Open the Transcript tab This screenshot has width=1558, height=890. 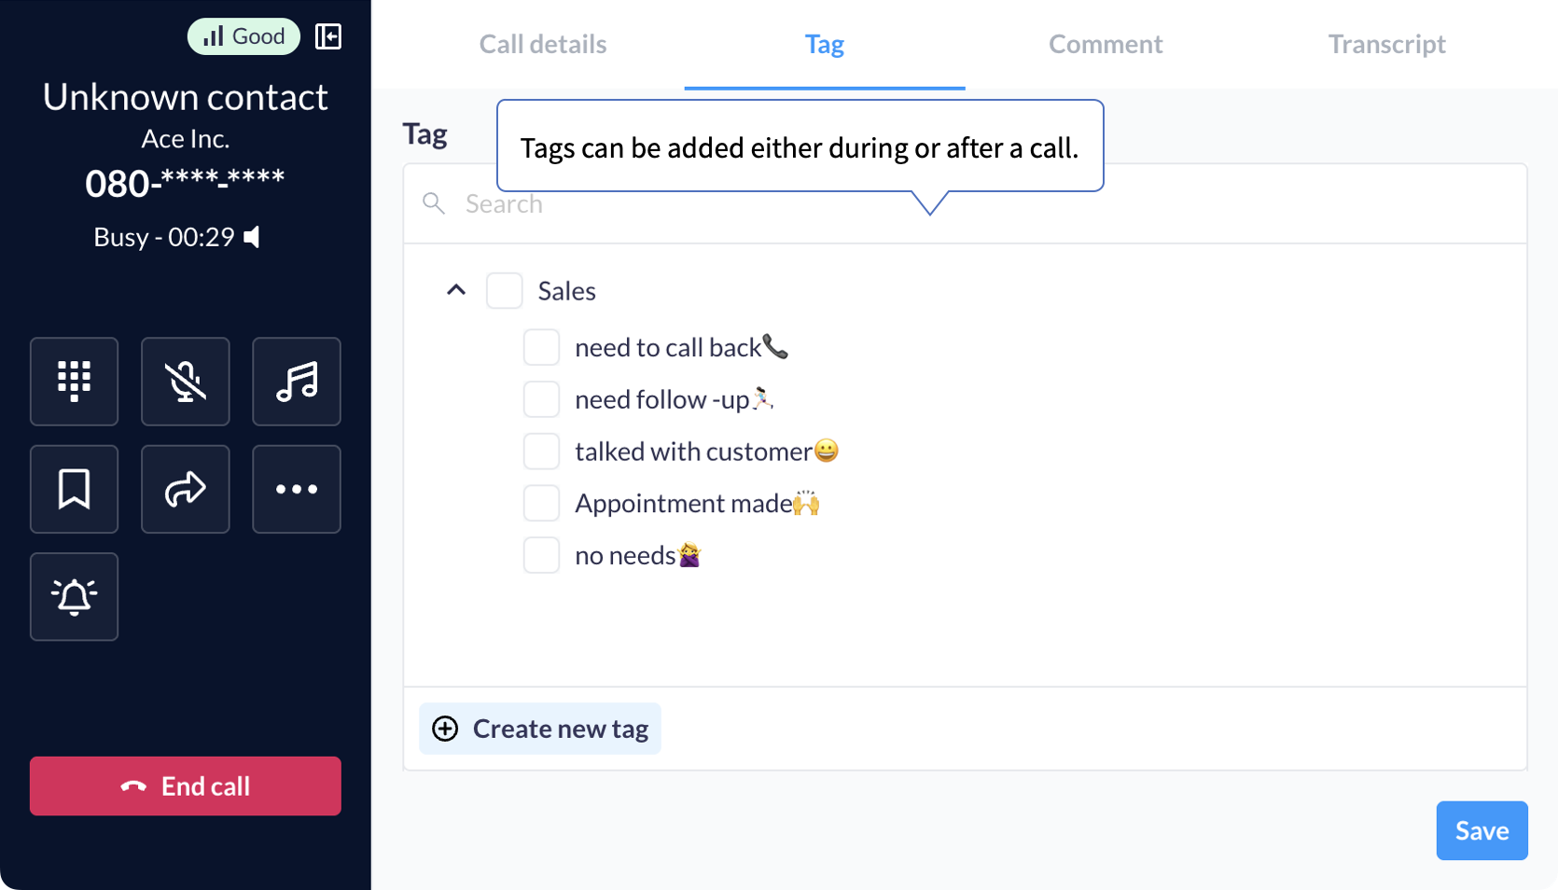coord(1386,44)
